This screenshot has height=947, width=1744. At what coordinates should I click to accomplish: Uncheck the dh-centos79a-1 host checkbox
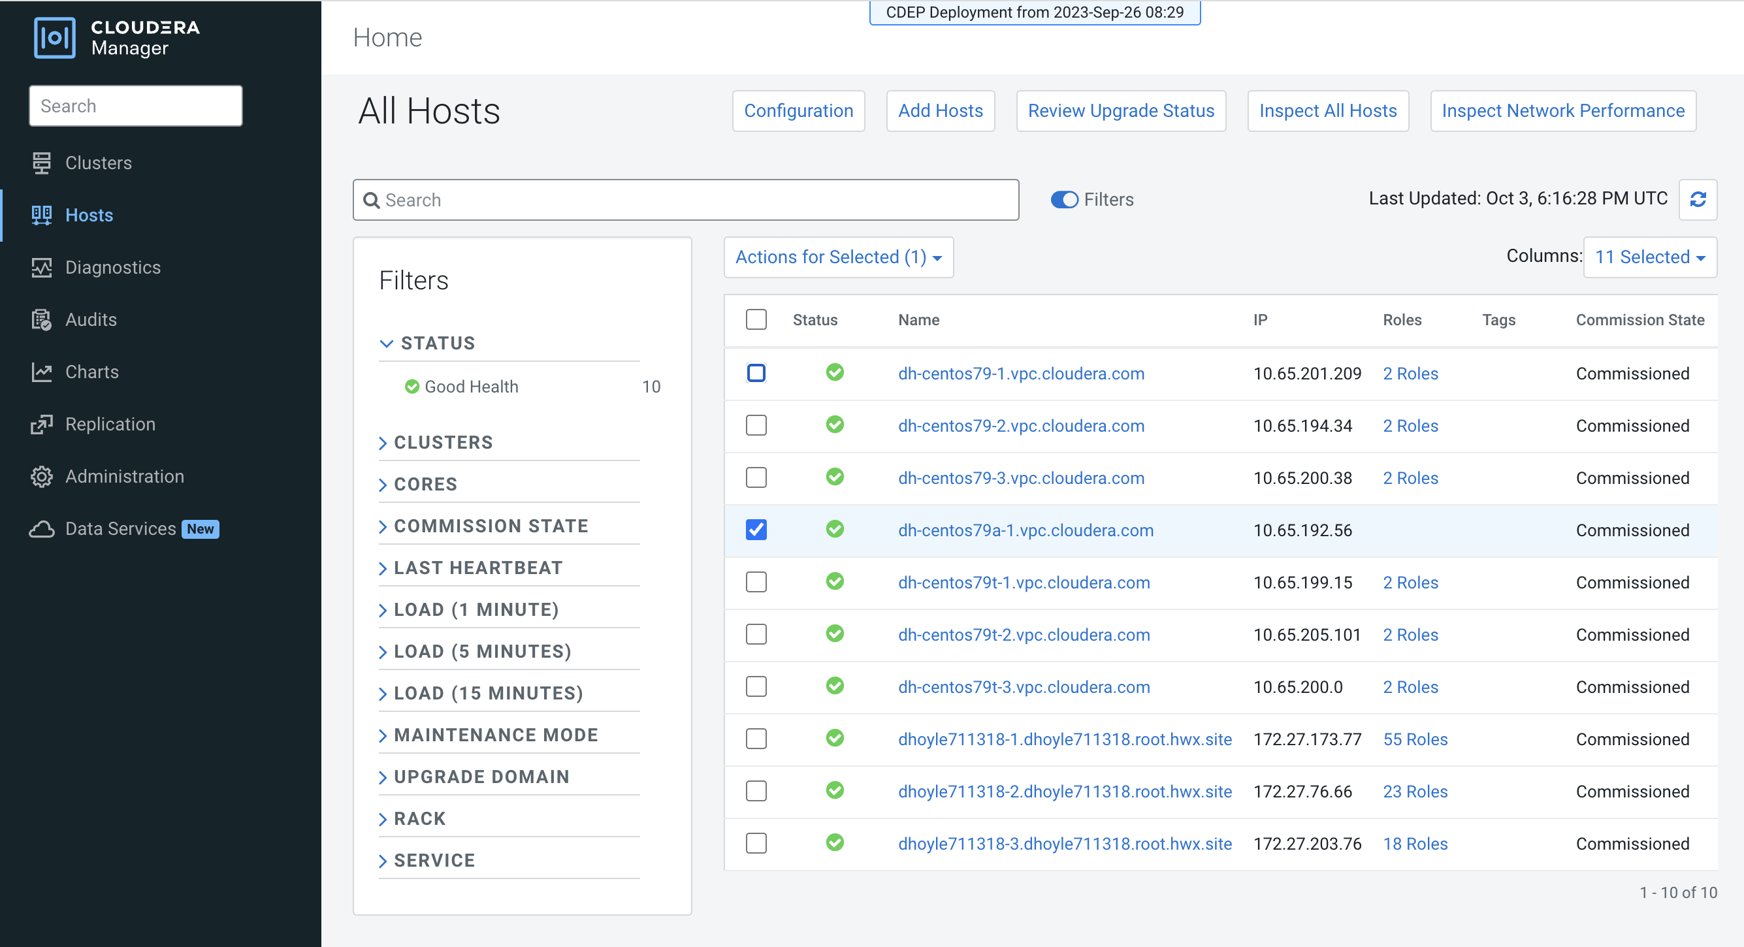coord(756,530)
